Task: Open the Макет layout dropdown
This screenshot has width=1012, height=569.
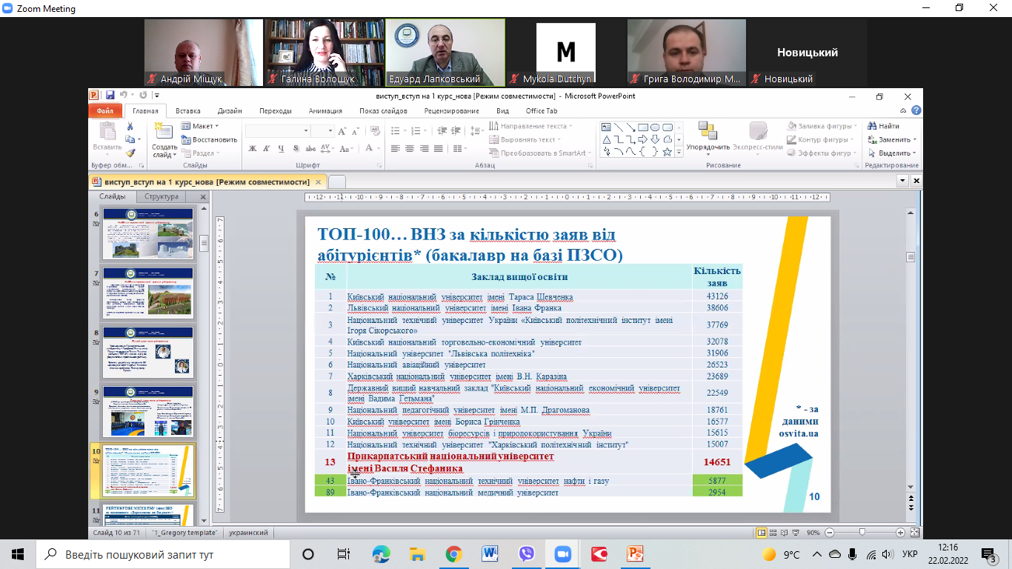Action: tap(201, 127)
